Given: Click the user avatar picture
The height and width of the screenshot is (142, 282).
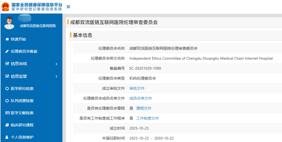Looking at the screenshot, I should tap(9, 23).
